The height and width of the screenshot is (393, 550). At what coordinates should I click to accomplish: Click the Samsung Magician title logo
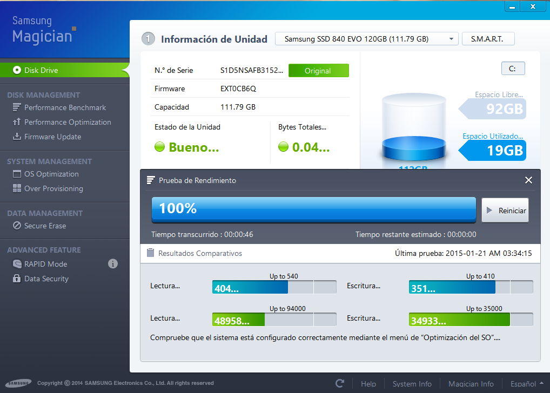tap(44, 30)
